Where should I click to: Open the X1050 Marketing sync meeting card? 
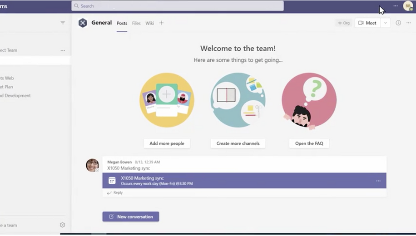pos(244,181)
